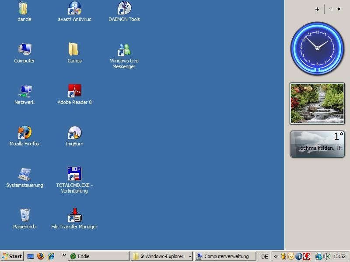This screenshot has height=262, width=350.
Task: Click the volume speaker tray icon
Action: coord(327,256)
